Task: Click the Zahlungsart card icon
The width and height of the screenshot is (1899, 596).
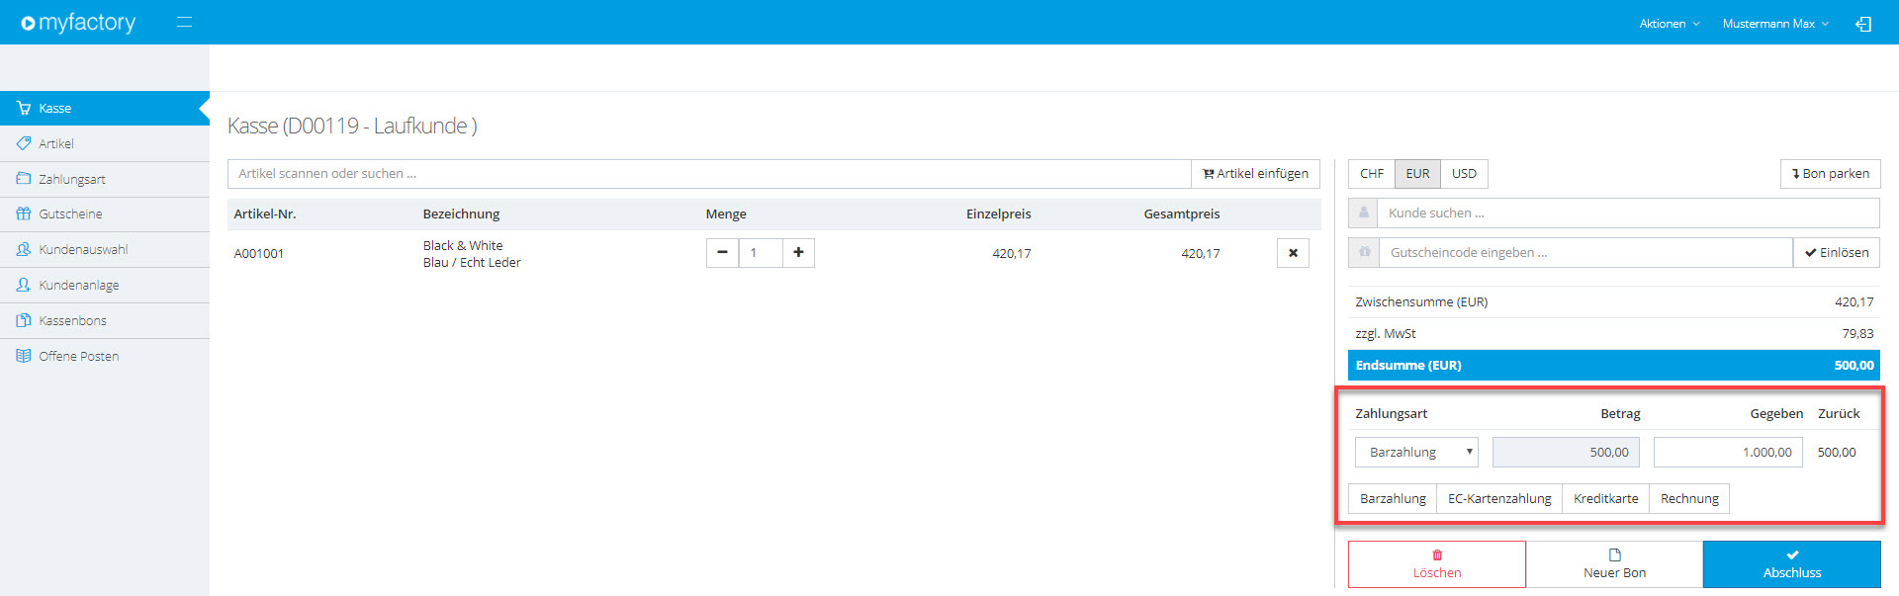Action: [24, 179]
